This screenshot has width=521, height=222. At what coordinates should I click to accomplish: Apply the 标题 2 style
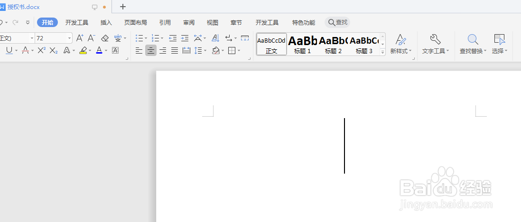333,44
